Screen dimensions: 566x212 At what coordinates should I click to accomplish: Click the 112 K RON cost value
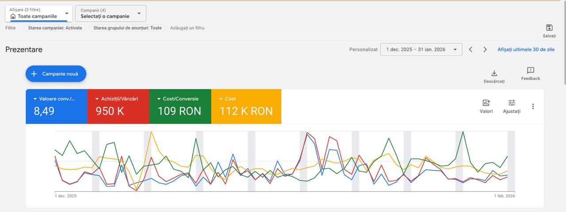point(246,111)
